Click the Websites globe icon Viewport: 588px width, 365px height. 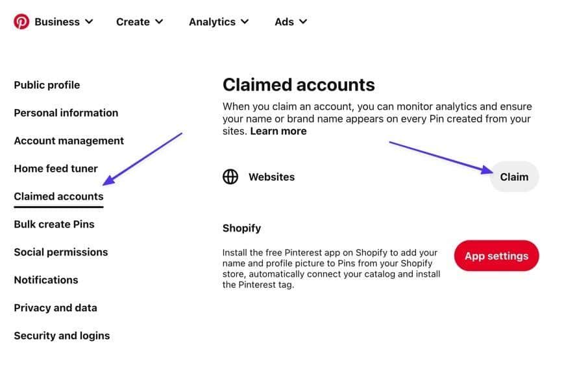tap(230, 177)
